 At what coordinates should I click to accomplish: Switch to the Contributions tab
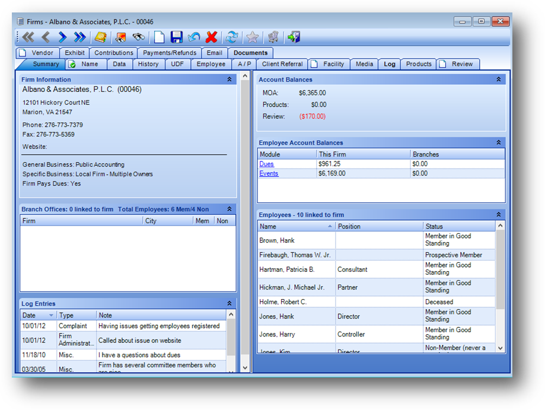(114, 53)
